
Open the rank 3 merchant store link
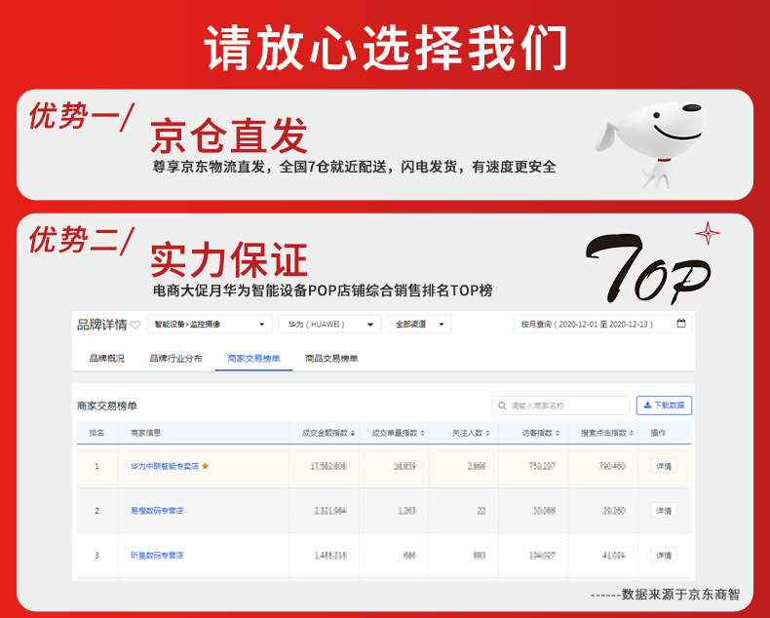coord(157,555)
